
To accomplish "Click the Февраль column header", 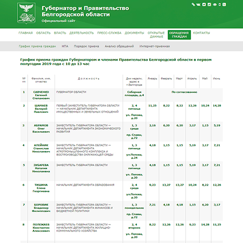I will 166,79.
